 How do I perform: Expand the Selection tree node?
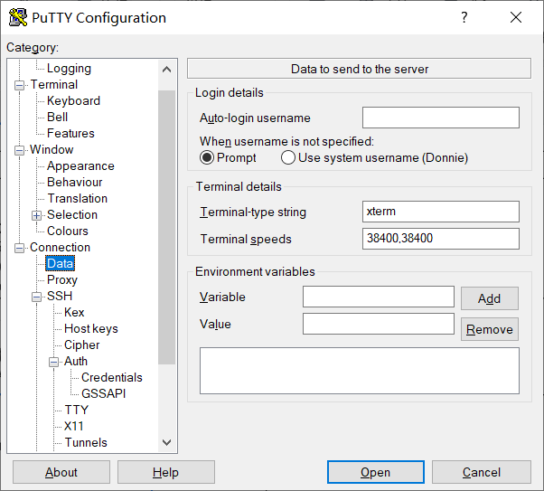click(x=37, y=215)
